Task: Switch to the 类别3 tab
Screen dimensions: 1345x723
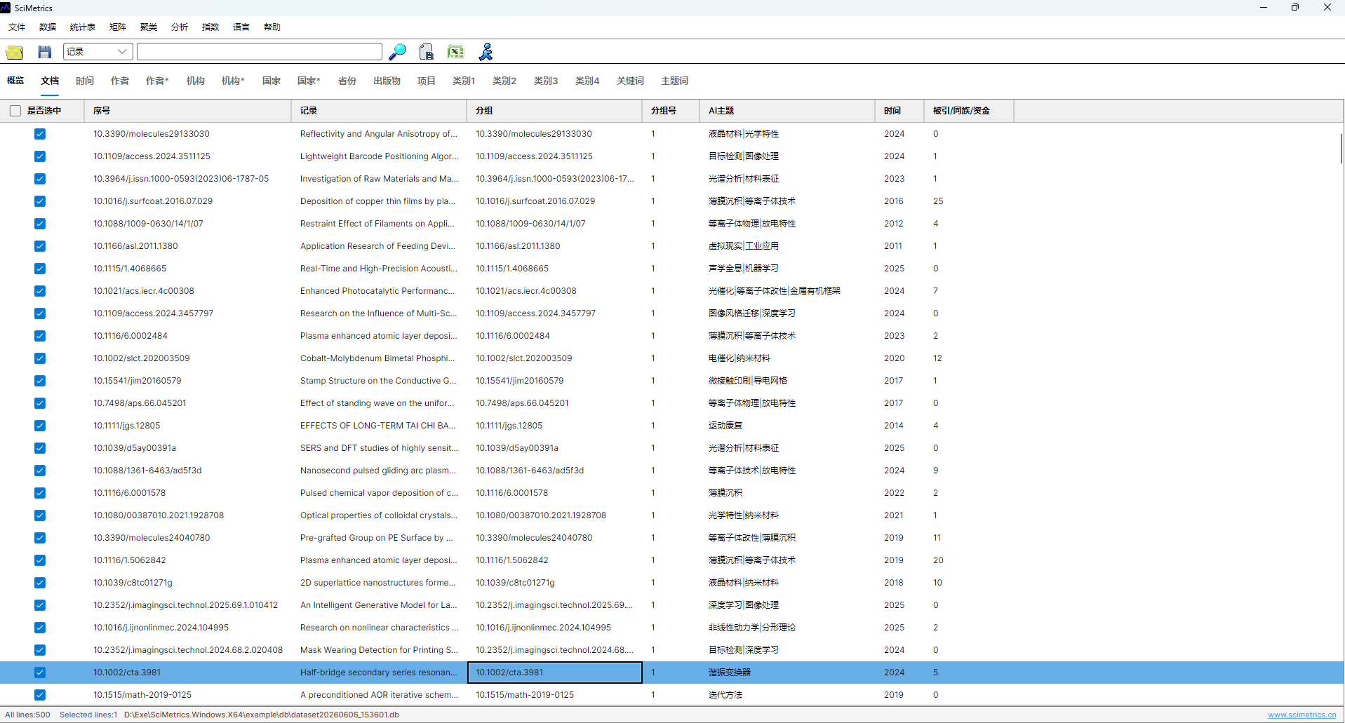Action: 546,81
